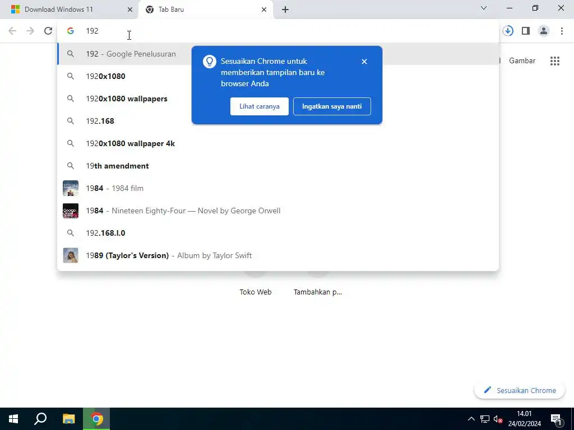Click the 1984 film thumbnail
The height and width of the screenshot is (430, 574).
71,188
